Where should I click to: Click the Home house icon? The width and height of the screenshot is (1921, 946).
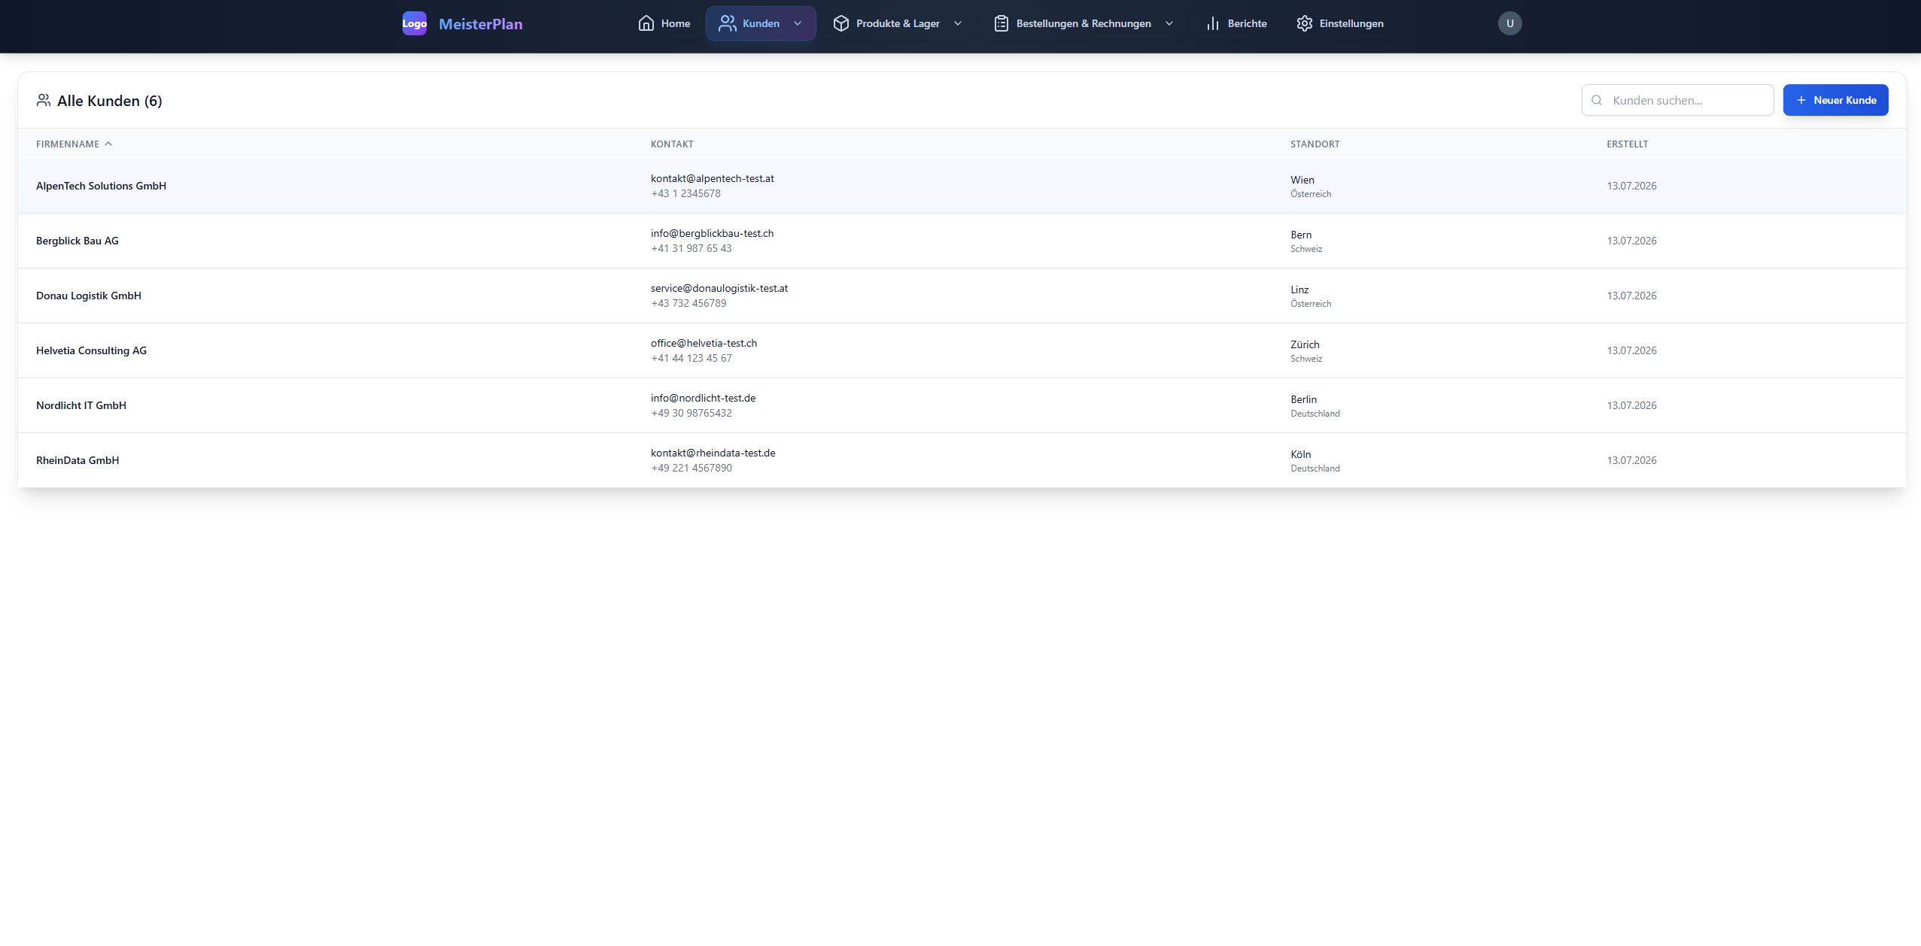pos(646,23)
